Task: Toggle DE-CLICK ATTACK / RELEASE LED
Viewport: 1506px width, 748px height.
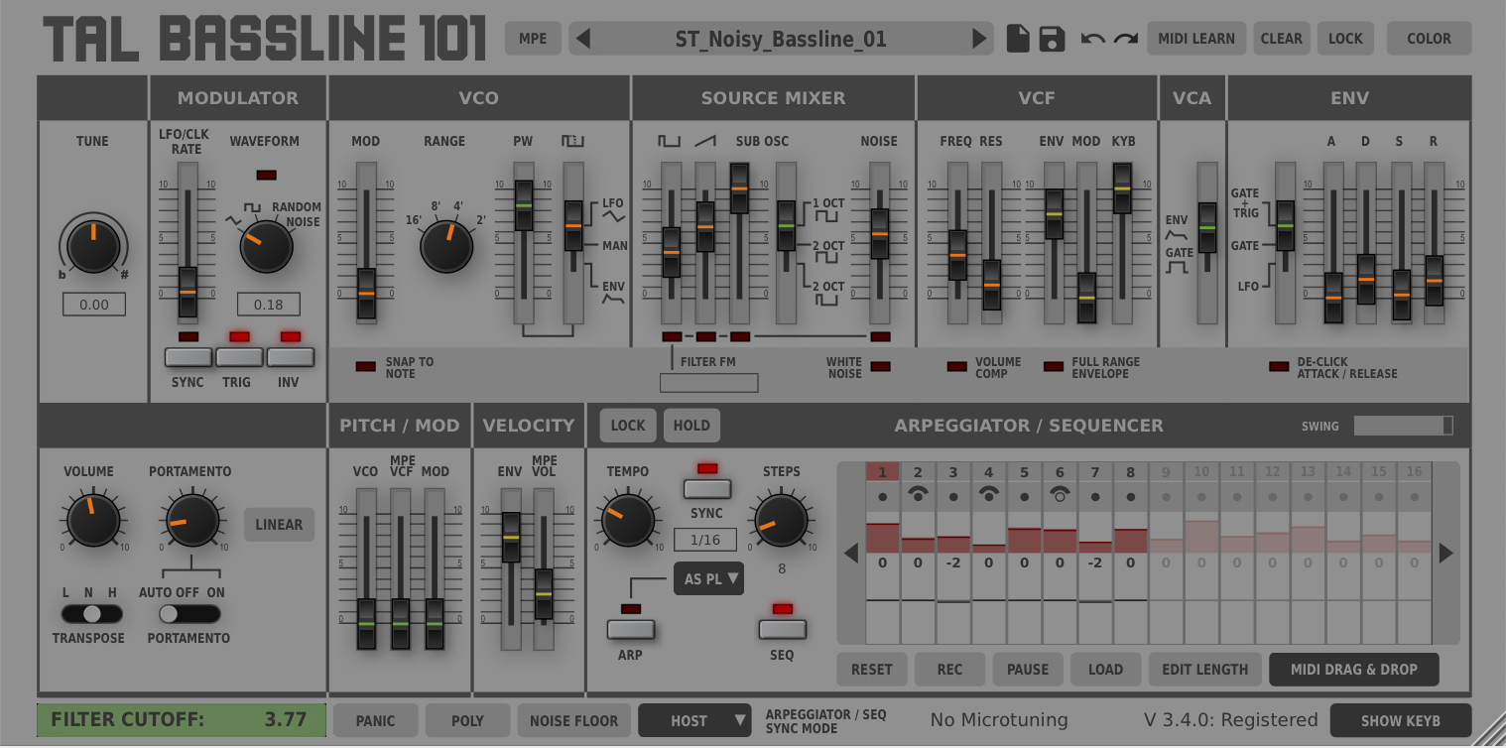Action: [1279, 367]
